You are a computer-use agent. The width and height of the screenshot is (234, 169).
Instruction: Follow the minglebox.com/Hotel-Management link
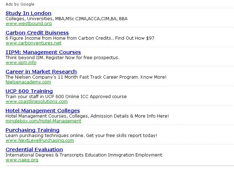click(43, 121)
